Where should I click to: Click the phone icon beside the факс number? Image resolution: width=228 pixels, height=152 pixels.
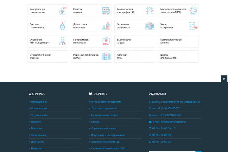(150, 115)
